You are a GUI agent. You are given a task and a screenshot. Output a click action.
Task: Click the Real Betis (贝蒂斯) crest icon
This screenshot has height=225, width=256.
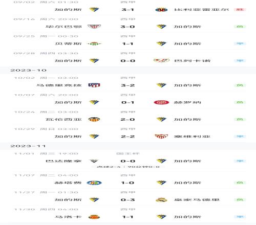[94, 44]
